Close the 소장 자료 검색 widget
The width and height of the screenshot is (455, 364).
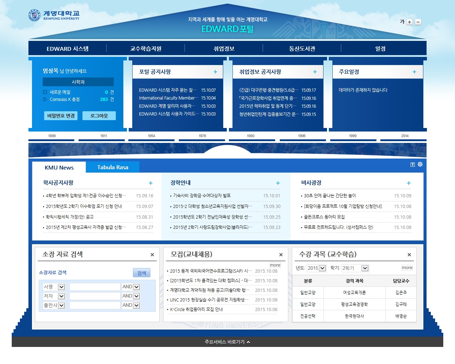coord(152,255)
